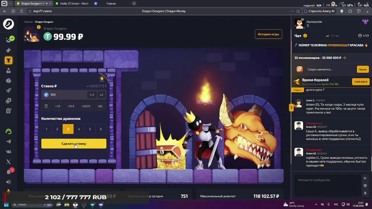Select 4 dragons
The image size is (372, 209).
point(79,129)
